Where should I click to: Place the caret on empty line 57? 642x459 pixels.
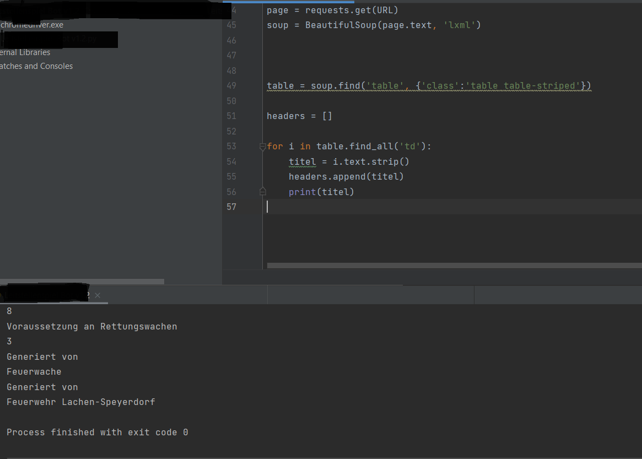point(268,207)
